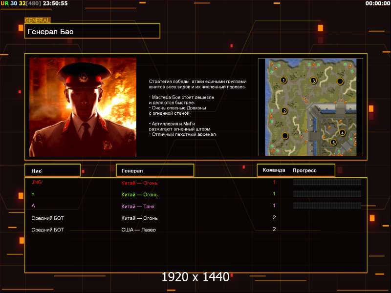
Task: Click the 23:50:55 clock readout
Action: click(55, 3)
